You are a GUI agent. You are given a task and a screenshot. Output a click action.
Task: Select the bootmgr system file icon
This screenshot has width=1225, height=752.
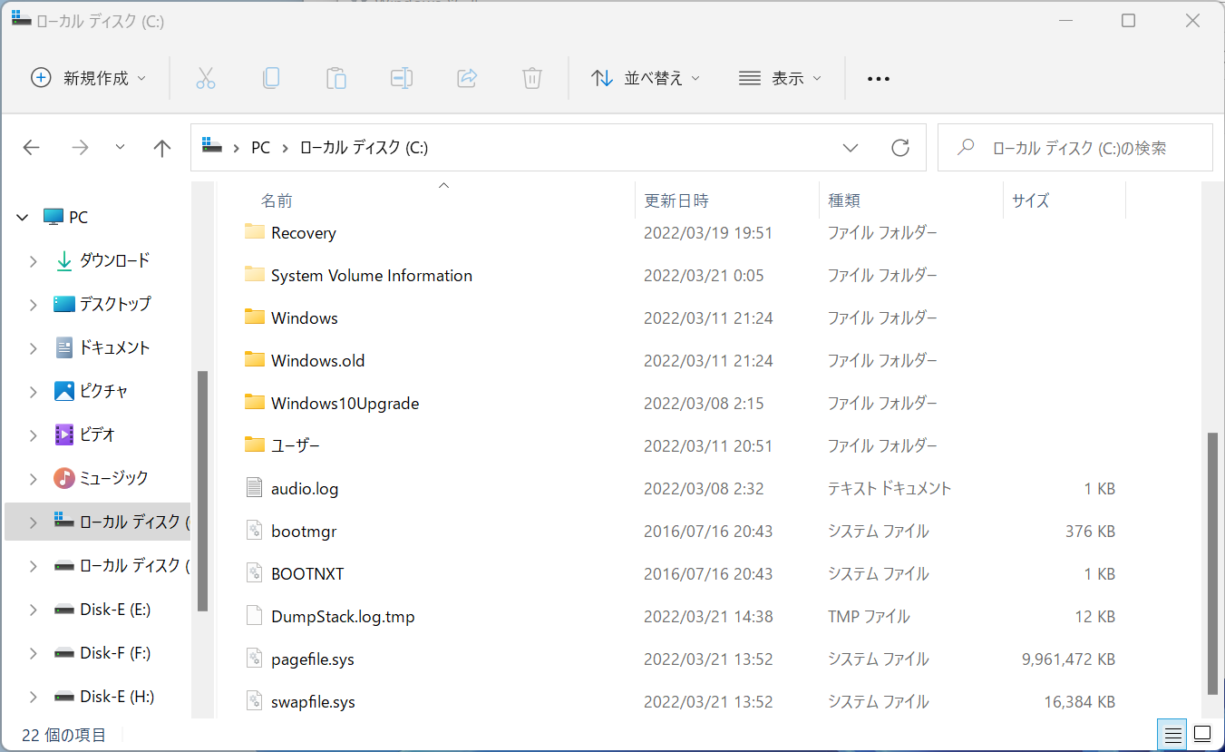[x=254, y=531]
